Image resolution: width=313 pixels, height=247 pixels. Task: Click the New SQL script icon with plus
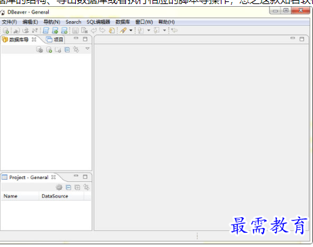click(64, 31)
